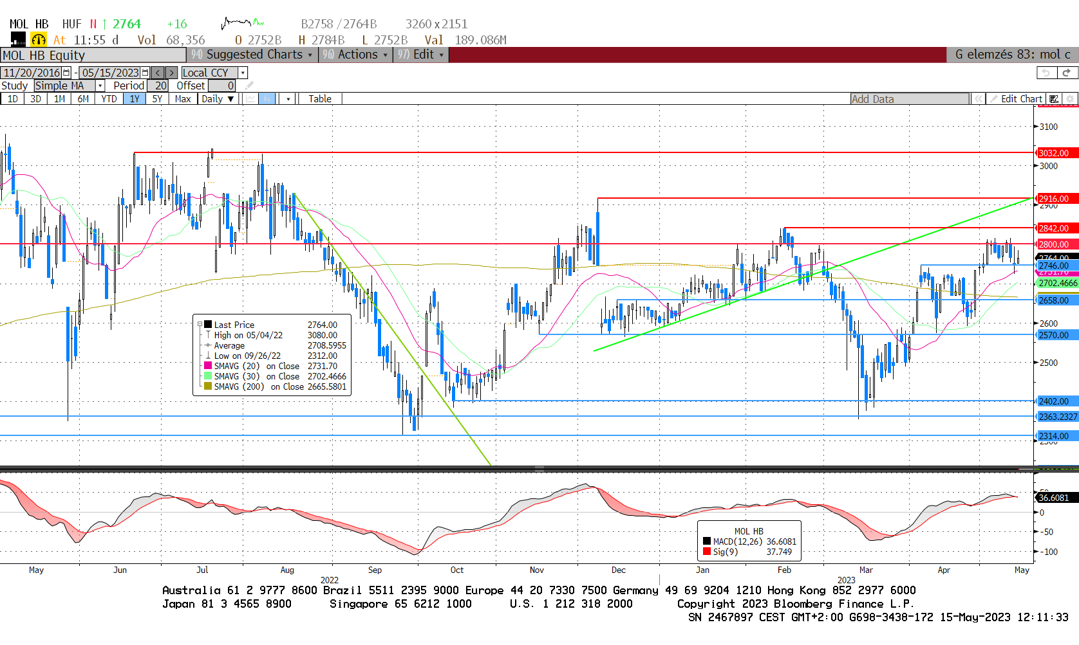Click the MOL HB Equity security field

93,55
